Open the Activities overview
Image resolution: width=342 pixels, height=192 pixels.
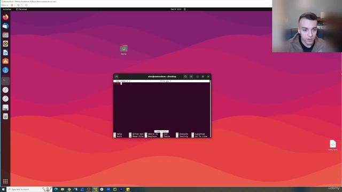point(7,10)
